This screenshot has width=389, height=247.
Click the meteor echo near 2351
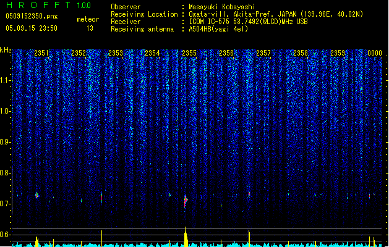(36, 195)
